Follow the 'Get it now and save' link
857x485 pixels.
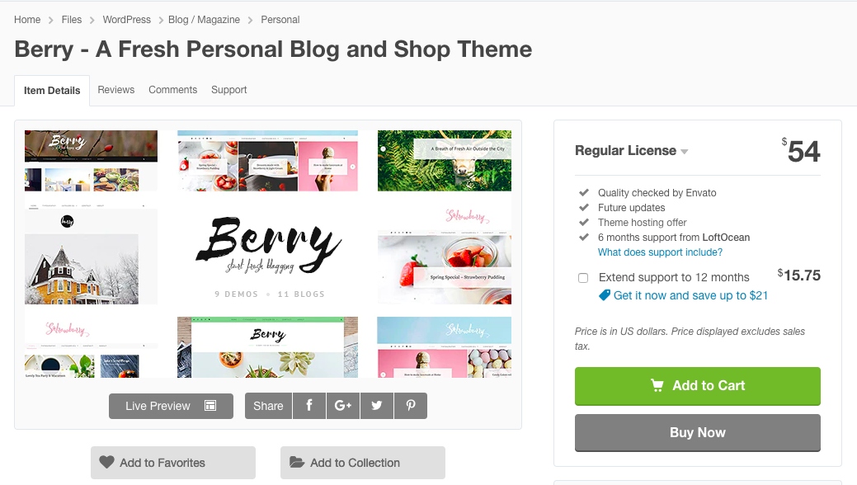(690, 295)
